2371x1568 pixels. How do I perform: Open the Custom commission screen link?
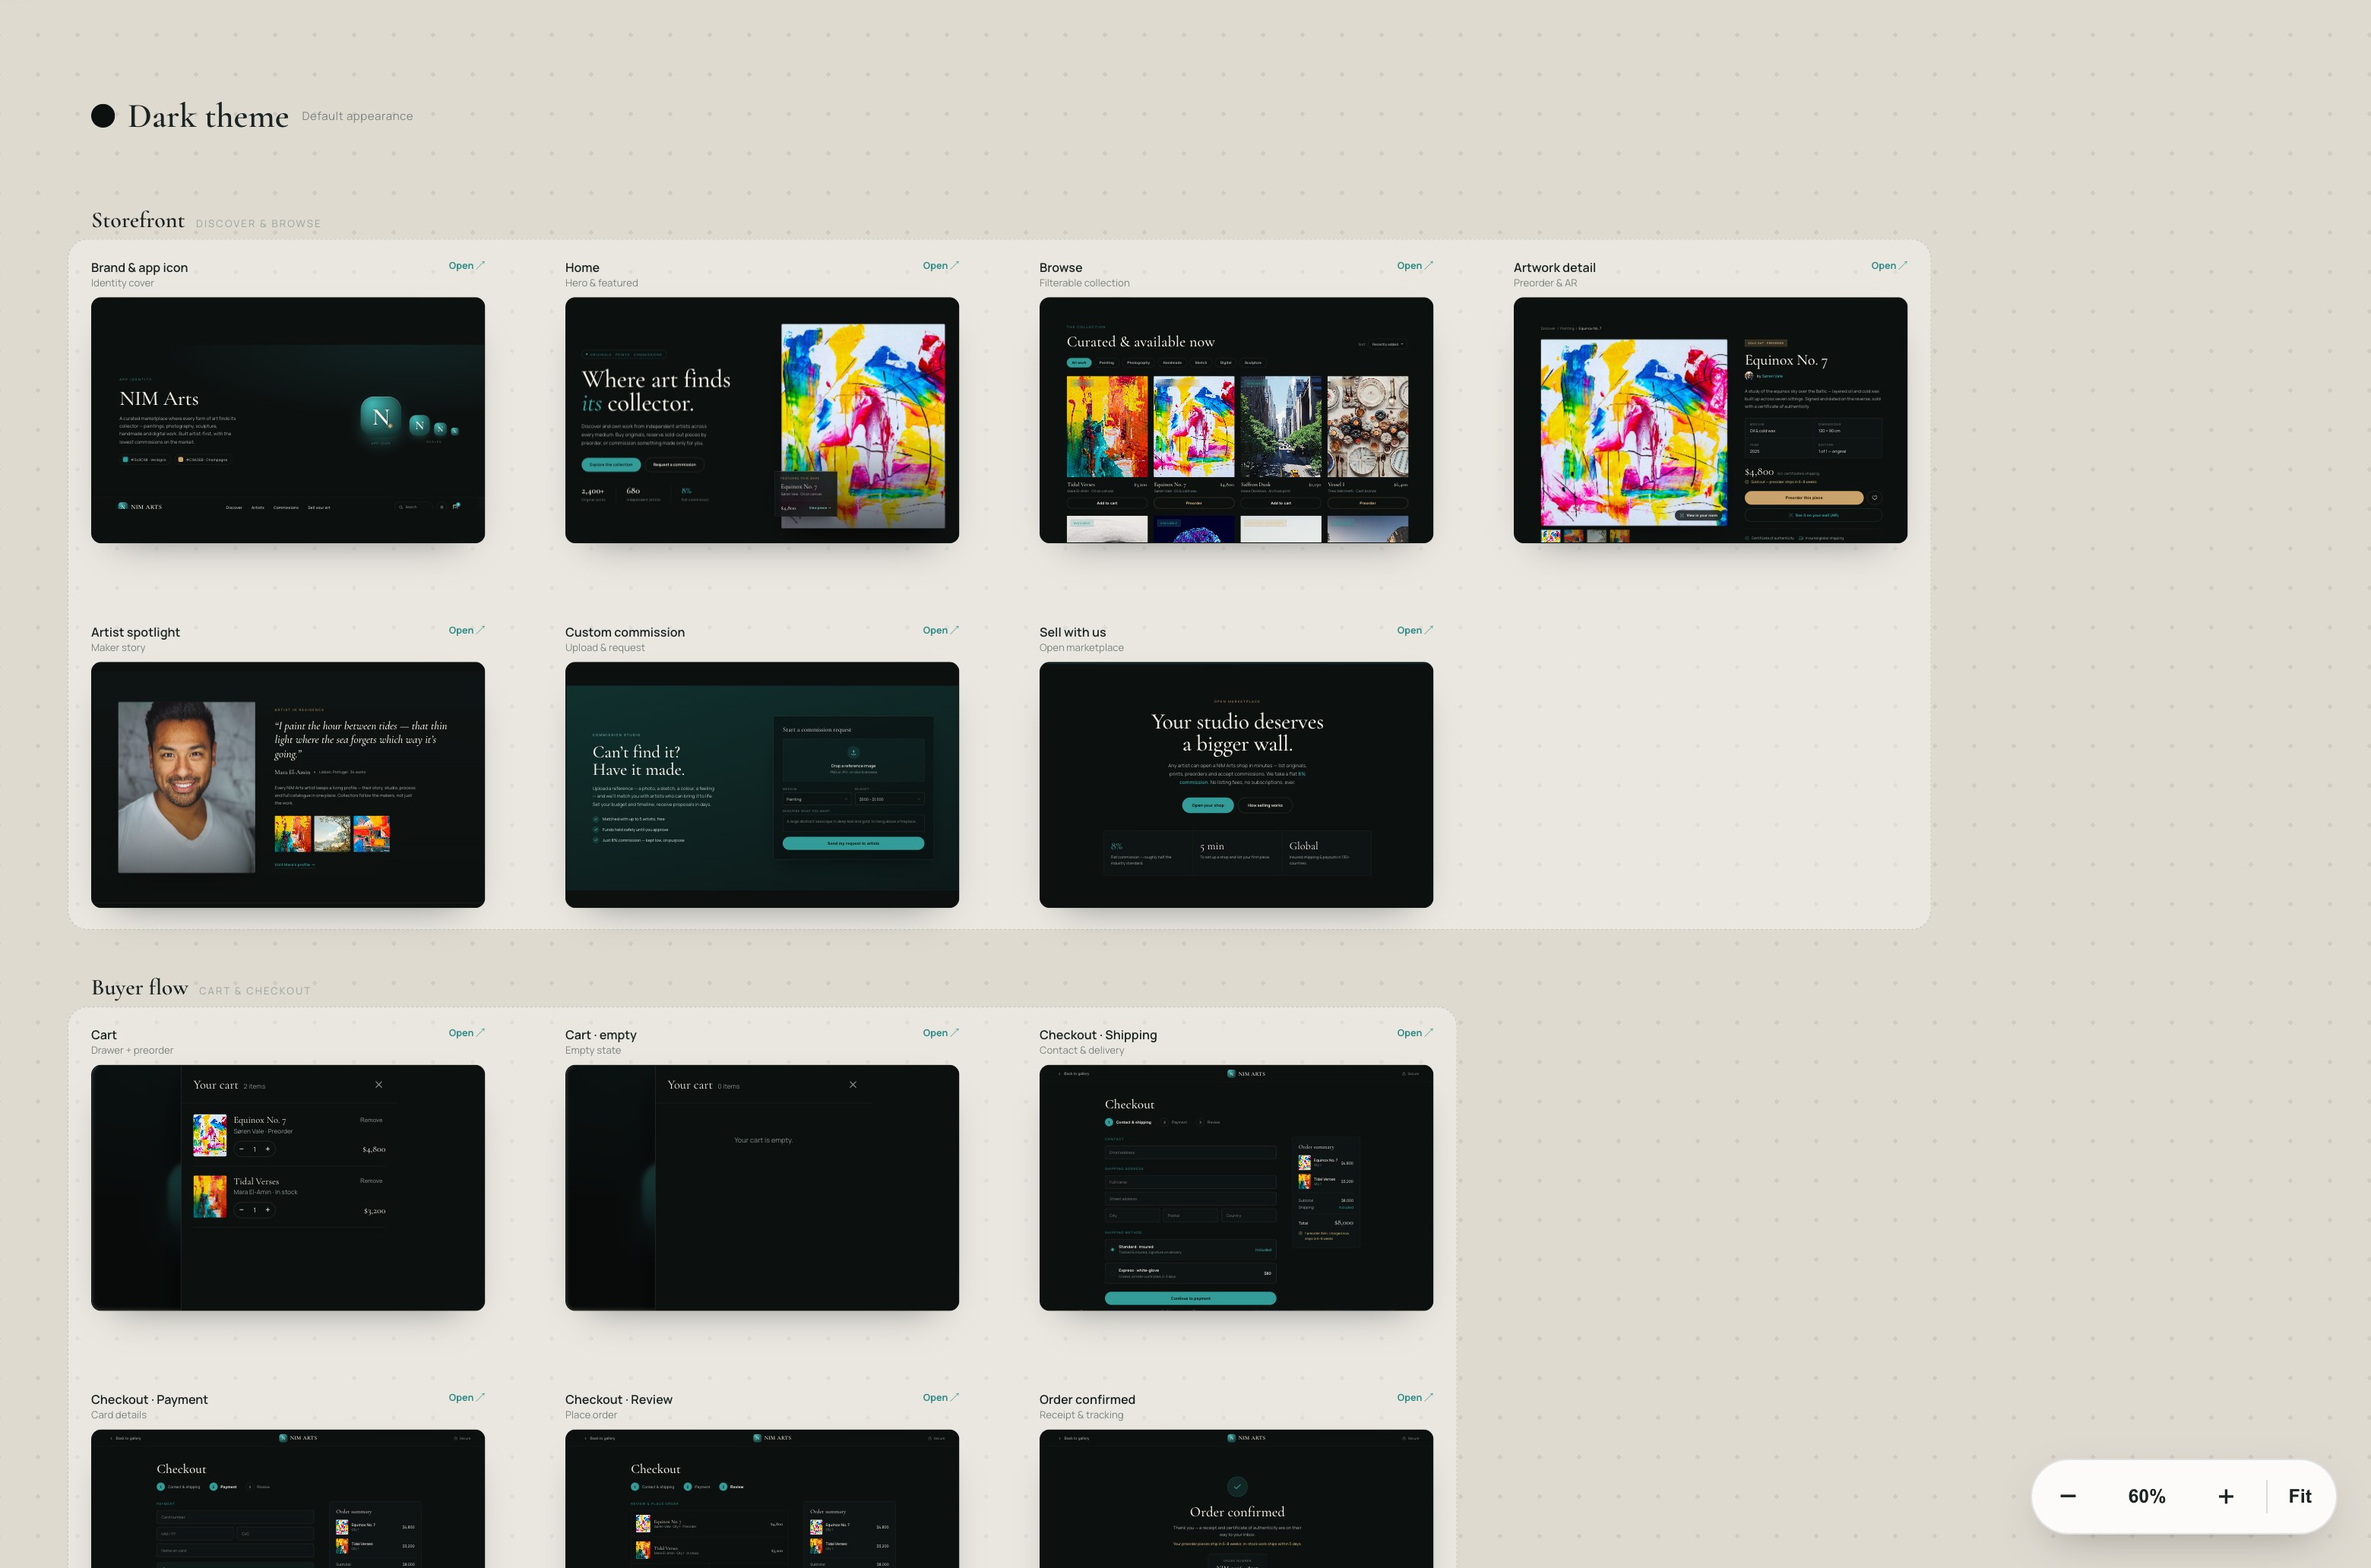point(940,631)
